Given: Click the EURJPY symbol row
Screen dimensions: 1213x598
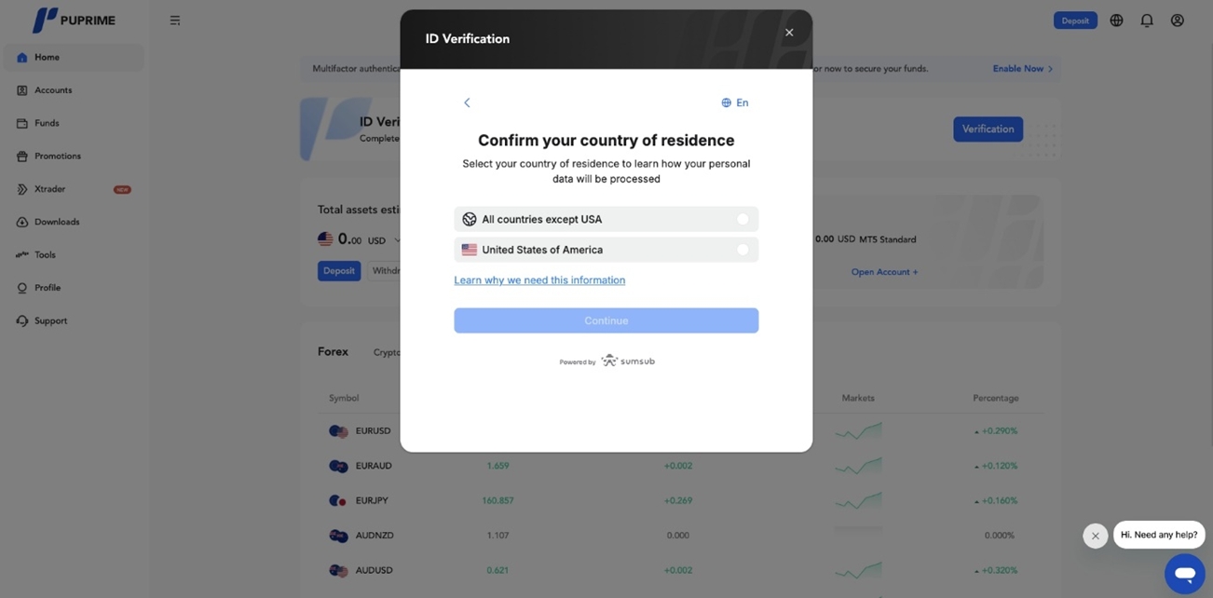Looking at the screenshot, I should pyautogui.click(x=372, y=501).
